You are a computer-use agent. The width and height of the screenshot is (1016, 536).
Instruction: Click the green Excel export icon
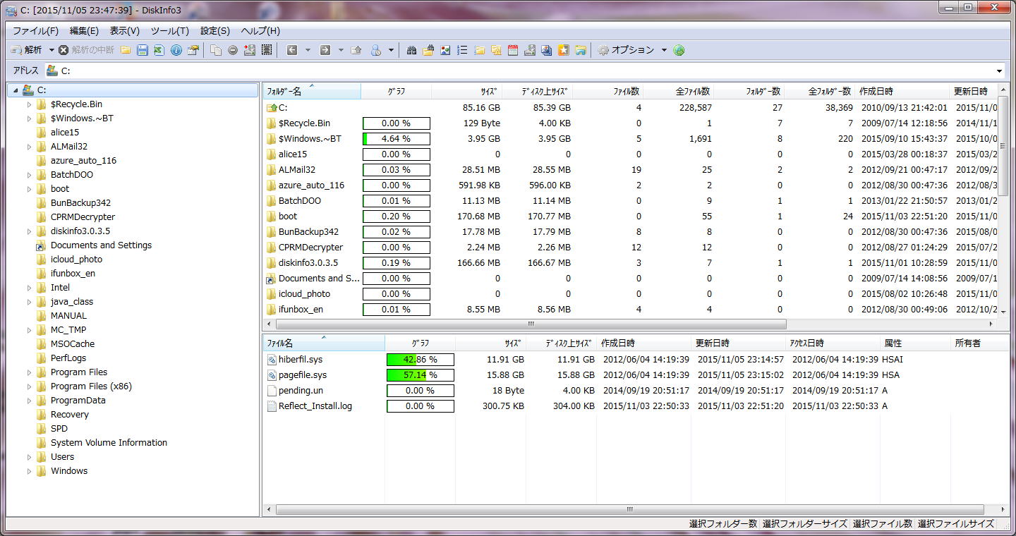pyautogui.click(x=159, y=50)
